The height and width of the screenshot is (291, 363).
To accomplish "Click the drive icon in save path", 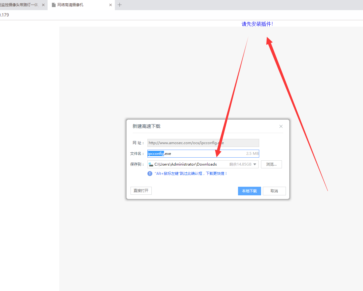I will pos(151,164).
